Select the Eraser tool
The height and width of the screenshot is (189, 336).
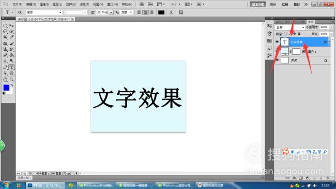pos(5,55)
